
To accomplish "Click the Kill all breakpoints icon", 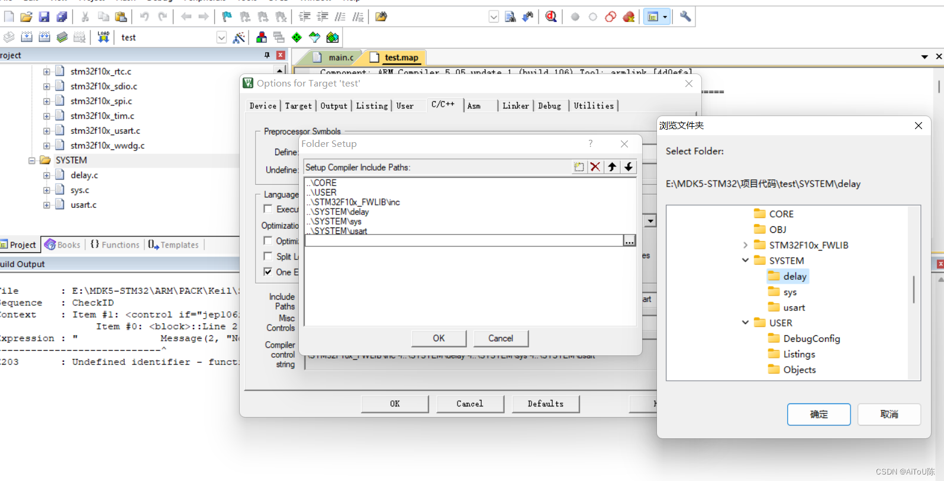I will [x=629, y=17].
